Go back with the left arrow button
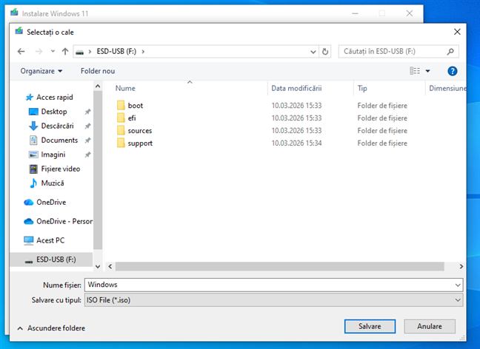 point(21,51)
